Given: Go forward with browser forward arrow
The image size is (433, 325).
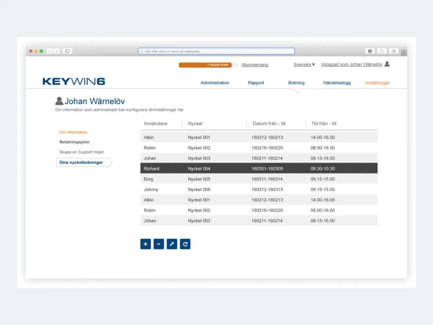Looking at the screenshot, I should (x=57, y=51).
